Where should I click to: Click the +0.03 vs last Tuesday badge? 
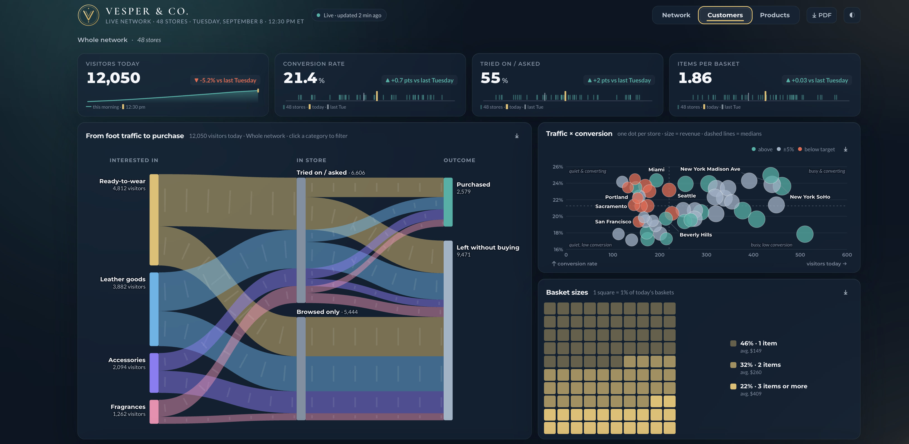pos(817,80)
